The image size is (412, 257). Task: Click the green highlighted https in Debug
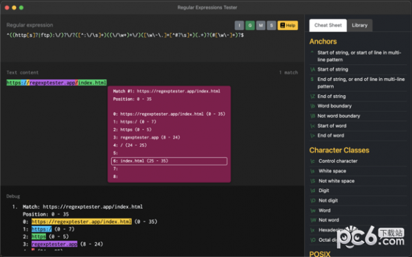38,236
